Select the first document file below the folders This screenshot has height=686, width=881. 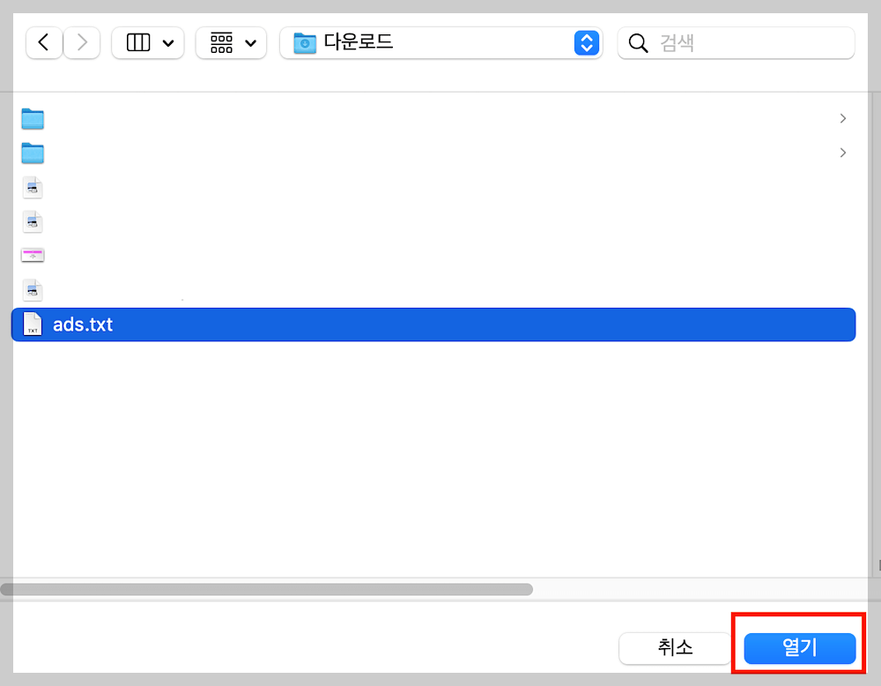[x=33, y=187]
